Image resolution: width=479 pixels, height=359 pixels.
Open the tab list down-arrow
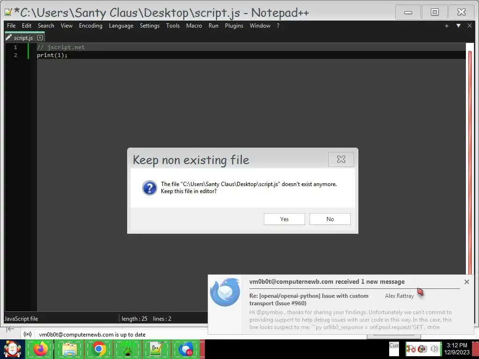click(458, 26)
